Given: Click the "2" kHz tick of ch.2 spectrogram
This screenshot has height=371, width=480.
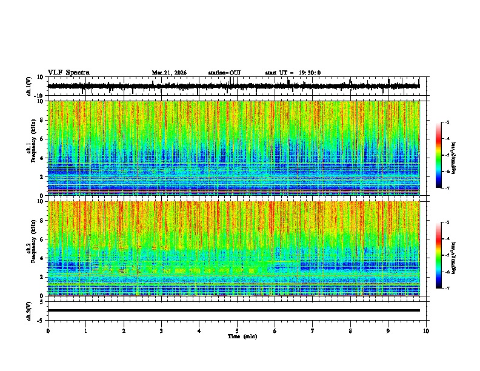Looking at the screenshot, I should (x=42, y=277).
